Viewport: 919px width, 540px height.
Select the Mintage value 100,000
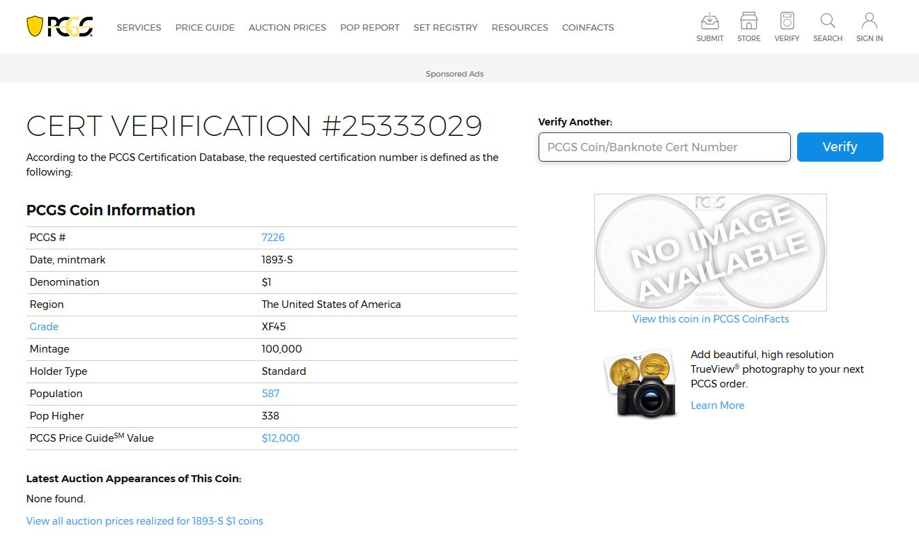(x=281, y=349)
